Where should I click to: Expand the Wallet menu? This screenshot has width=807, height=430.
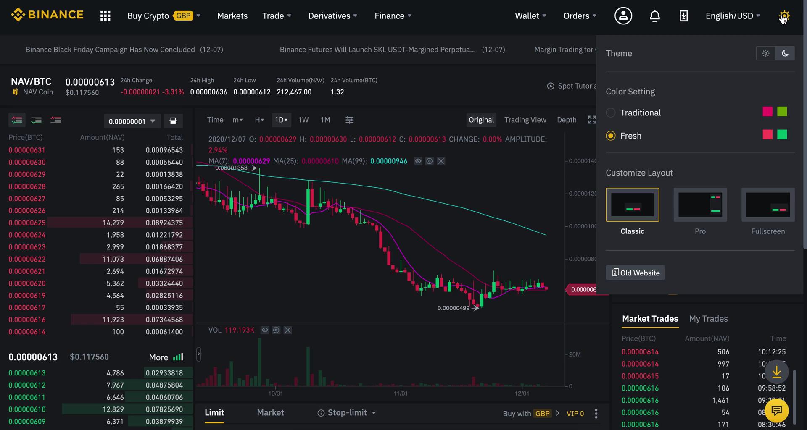click(x=530, y=16)
